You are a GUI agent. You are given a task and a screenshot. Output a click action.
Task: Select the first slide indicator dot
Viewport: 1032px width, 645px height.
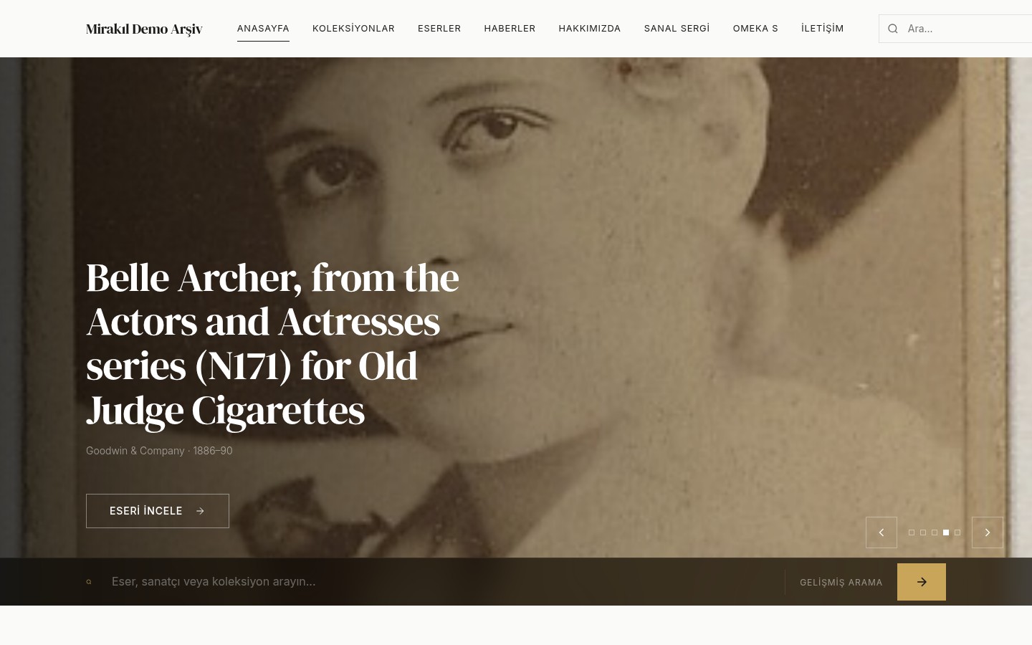click(912, 532)
